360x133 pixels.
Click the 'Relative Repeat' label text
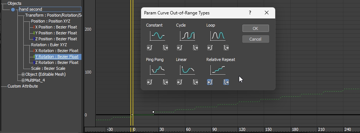[x=221, y=59]
